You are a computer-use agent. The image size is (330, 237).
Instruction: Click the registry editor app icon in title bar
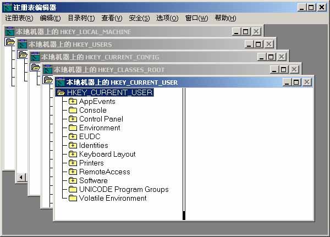tap(7, 8)
